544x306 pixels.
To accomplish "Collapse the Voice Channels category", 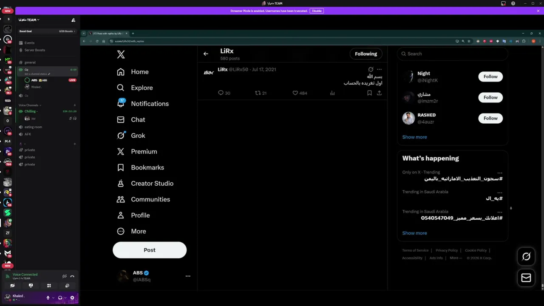I will pyautogui.click(x=30, y=105).
